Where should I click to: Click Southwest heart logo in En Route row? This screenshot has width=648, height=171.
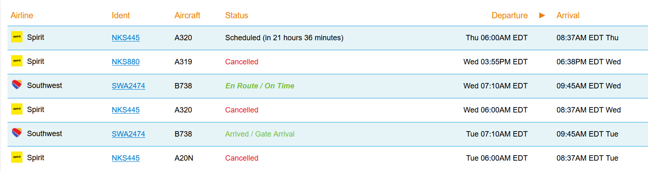pyautogui.click(x=17, y=85)
